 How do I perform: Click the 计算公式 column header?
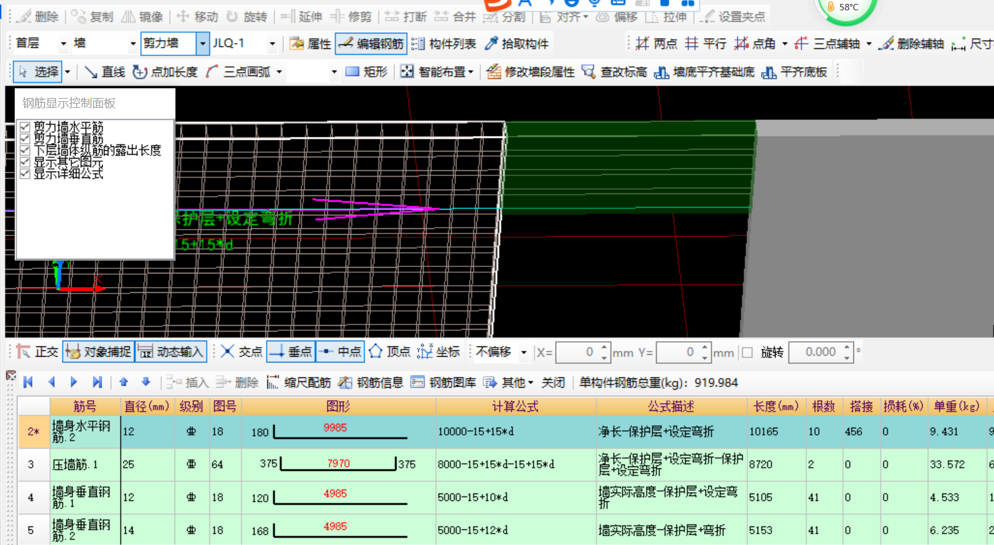(516, 406)
